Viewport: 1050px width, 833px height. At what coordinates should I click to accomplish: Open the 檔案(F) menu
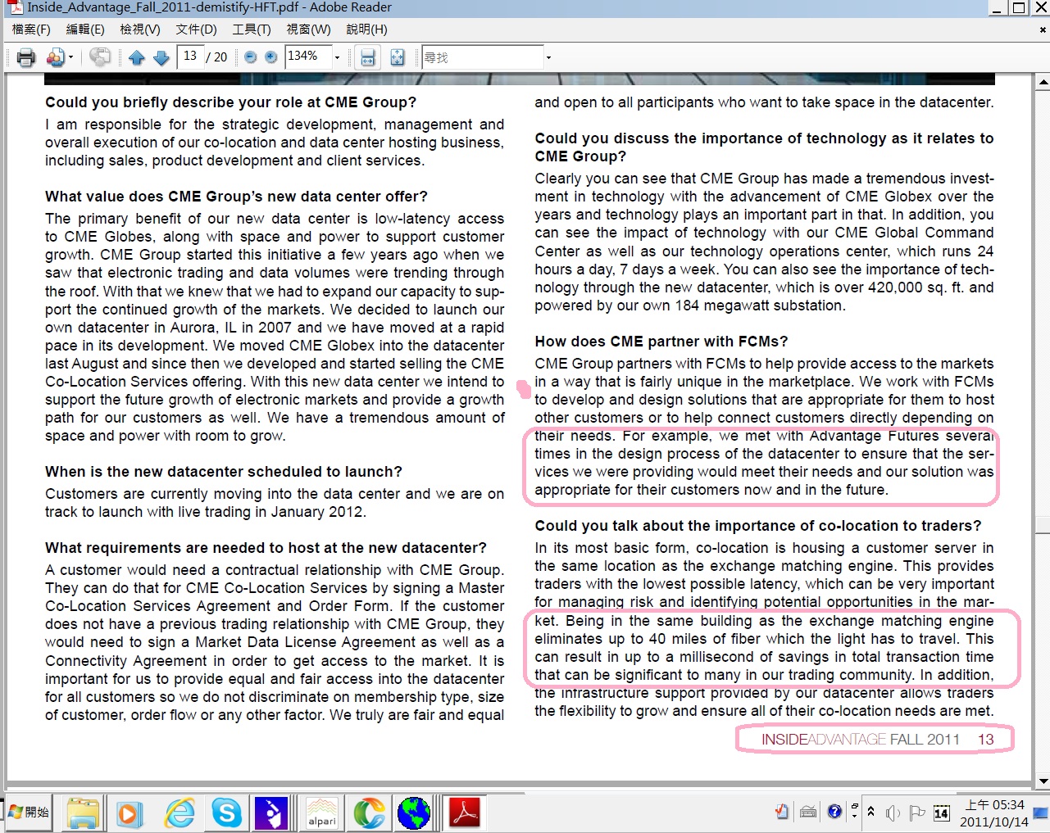click(31, 29)
